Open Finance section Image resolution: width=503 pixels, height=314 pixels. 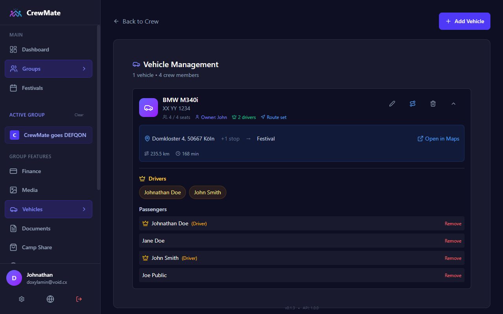click(48, 171)
